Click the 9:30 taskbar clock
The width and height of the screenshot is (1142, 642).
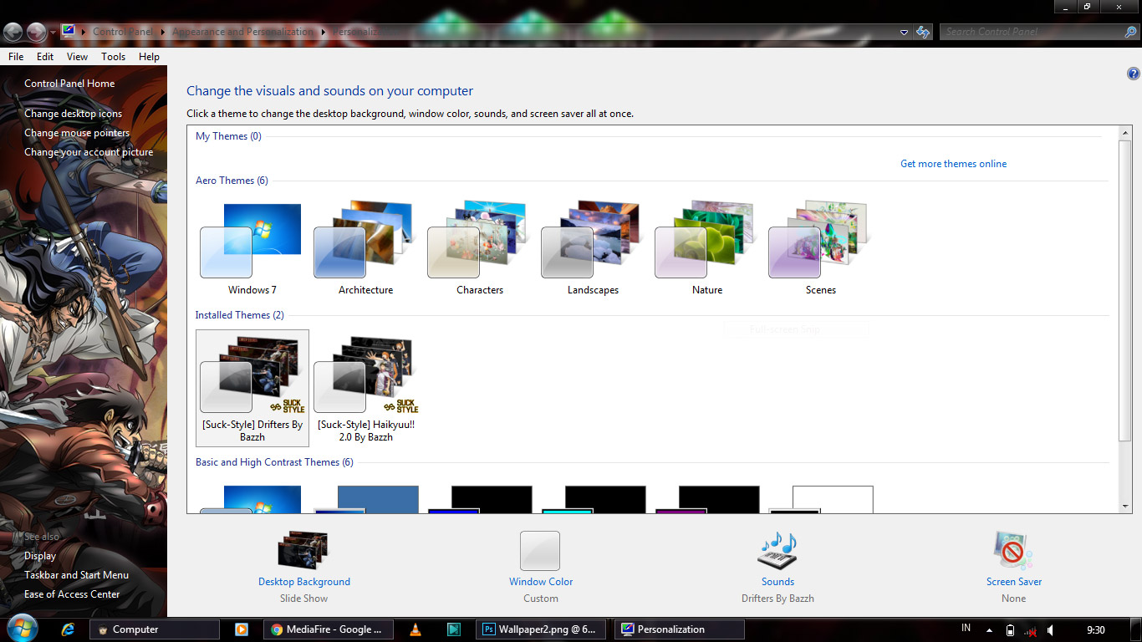coord(1095,629)
